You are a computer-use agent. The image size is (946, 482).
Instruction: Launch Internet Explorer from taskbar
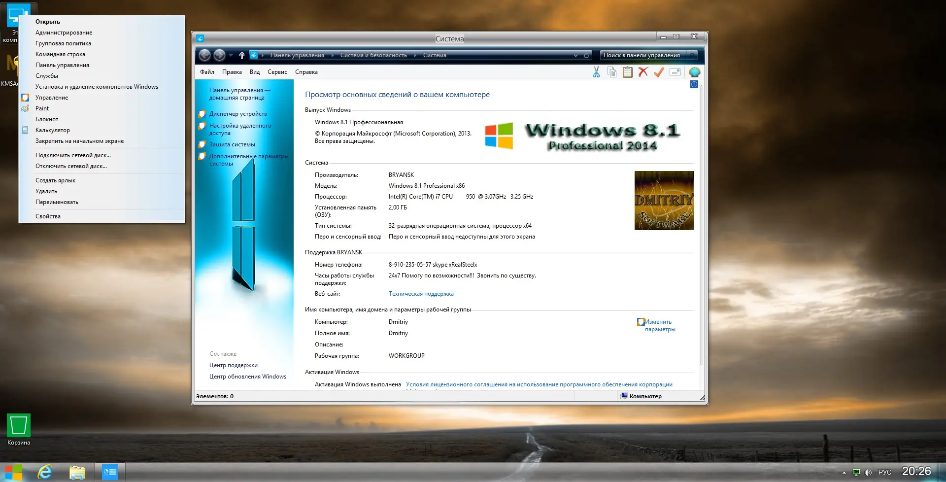point(45,472)
